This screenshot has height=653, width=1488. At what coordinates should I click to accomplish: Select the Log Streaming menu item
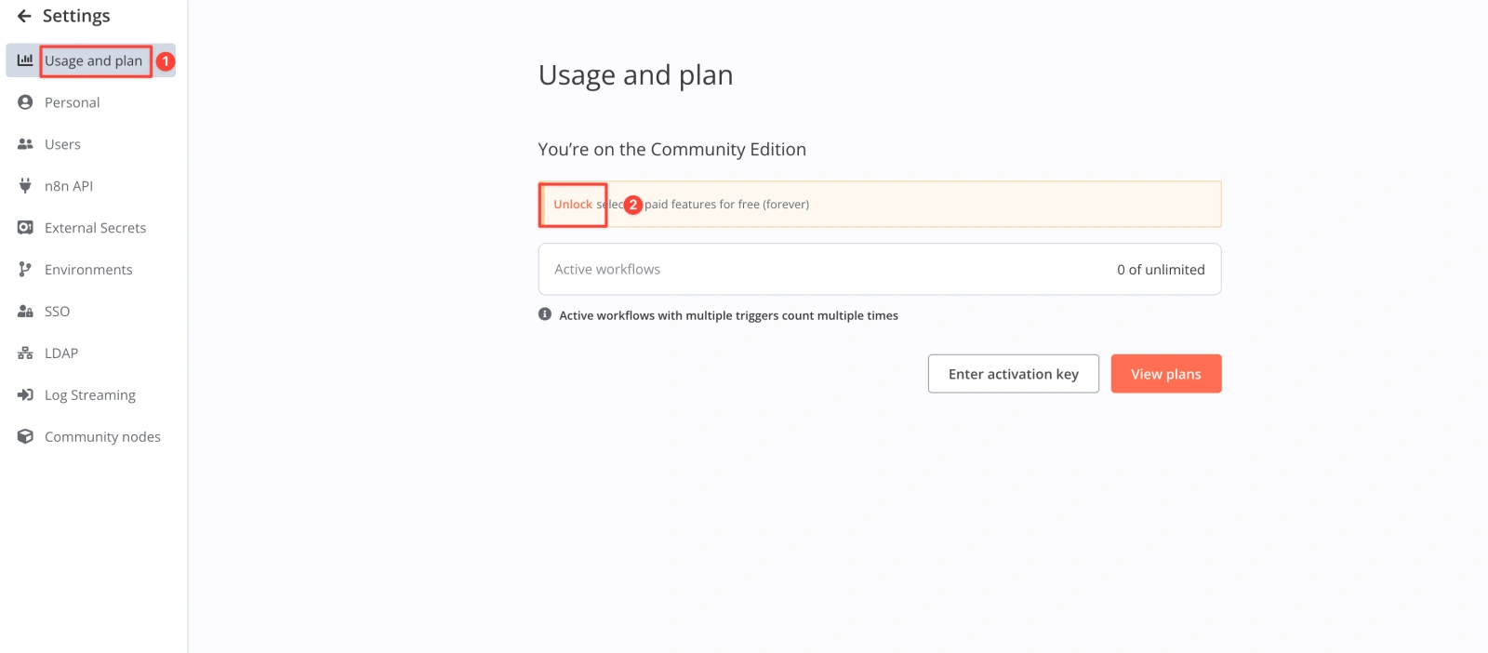point(90,395)
